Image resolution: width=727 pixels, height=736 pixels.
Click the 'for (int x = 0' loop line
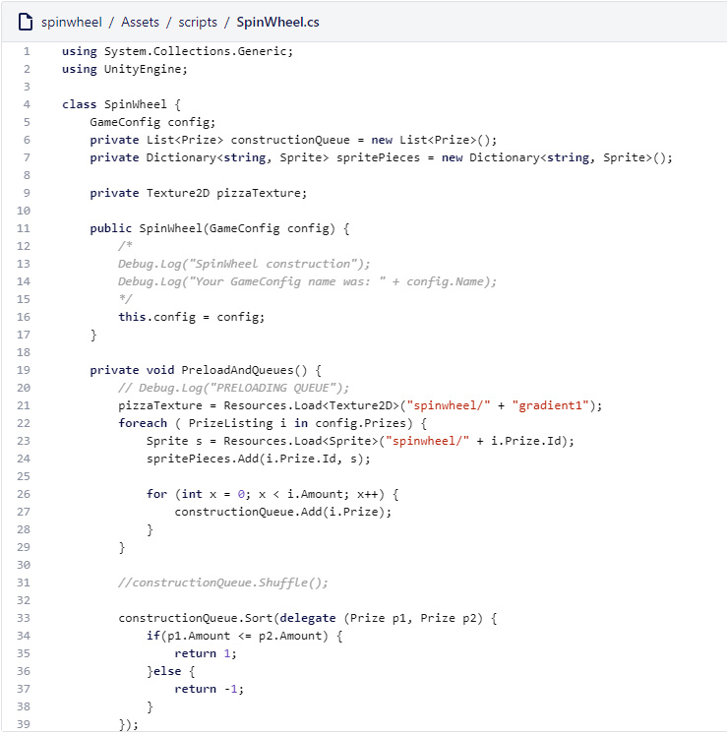tap(273, 494)
